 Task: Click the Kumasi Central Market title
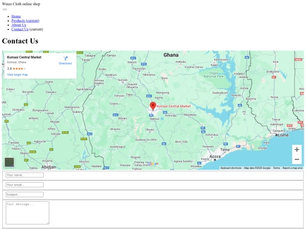[24, 57]
